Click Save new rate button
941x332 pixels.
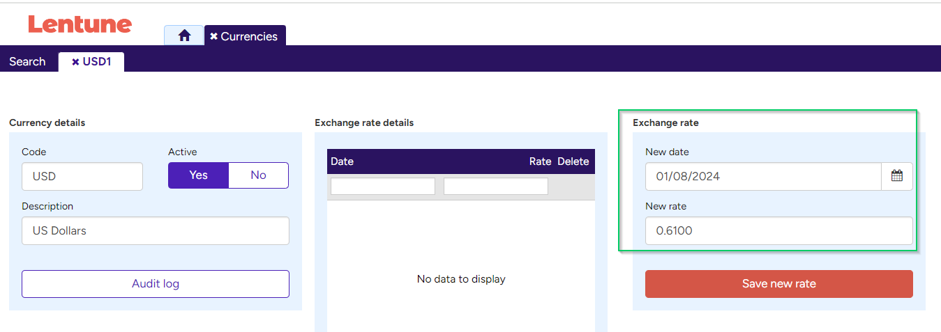click(x=778, y=284)
